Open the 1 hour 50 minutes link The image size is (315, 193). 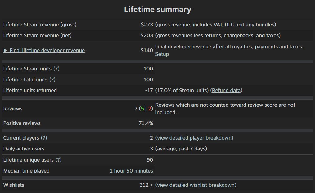[131, 171]
